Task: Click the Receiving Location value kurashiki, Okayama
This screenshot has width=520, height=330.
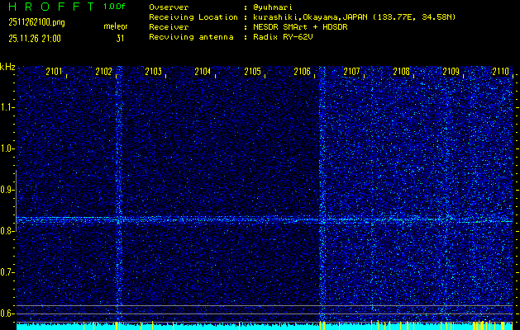Action: pos(355,17)
